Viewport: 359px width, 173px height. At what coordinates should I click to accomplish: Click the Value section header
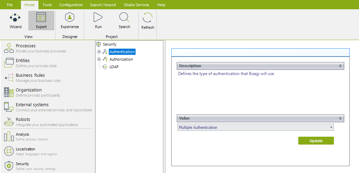260,119
